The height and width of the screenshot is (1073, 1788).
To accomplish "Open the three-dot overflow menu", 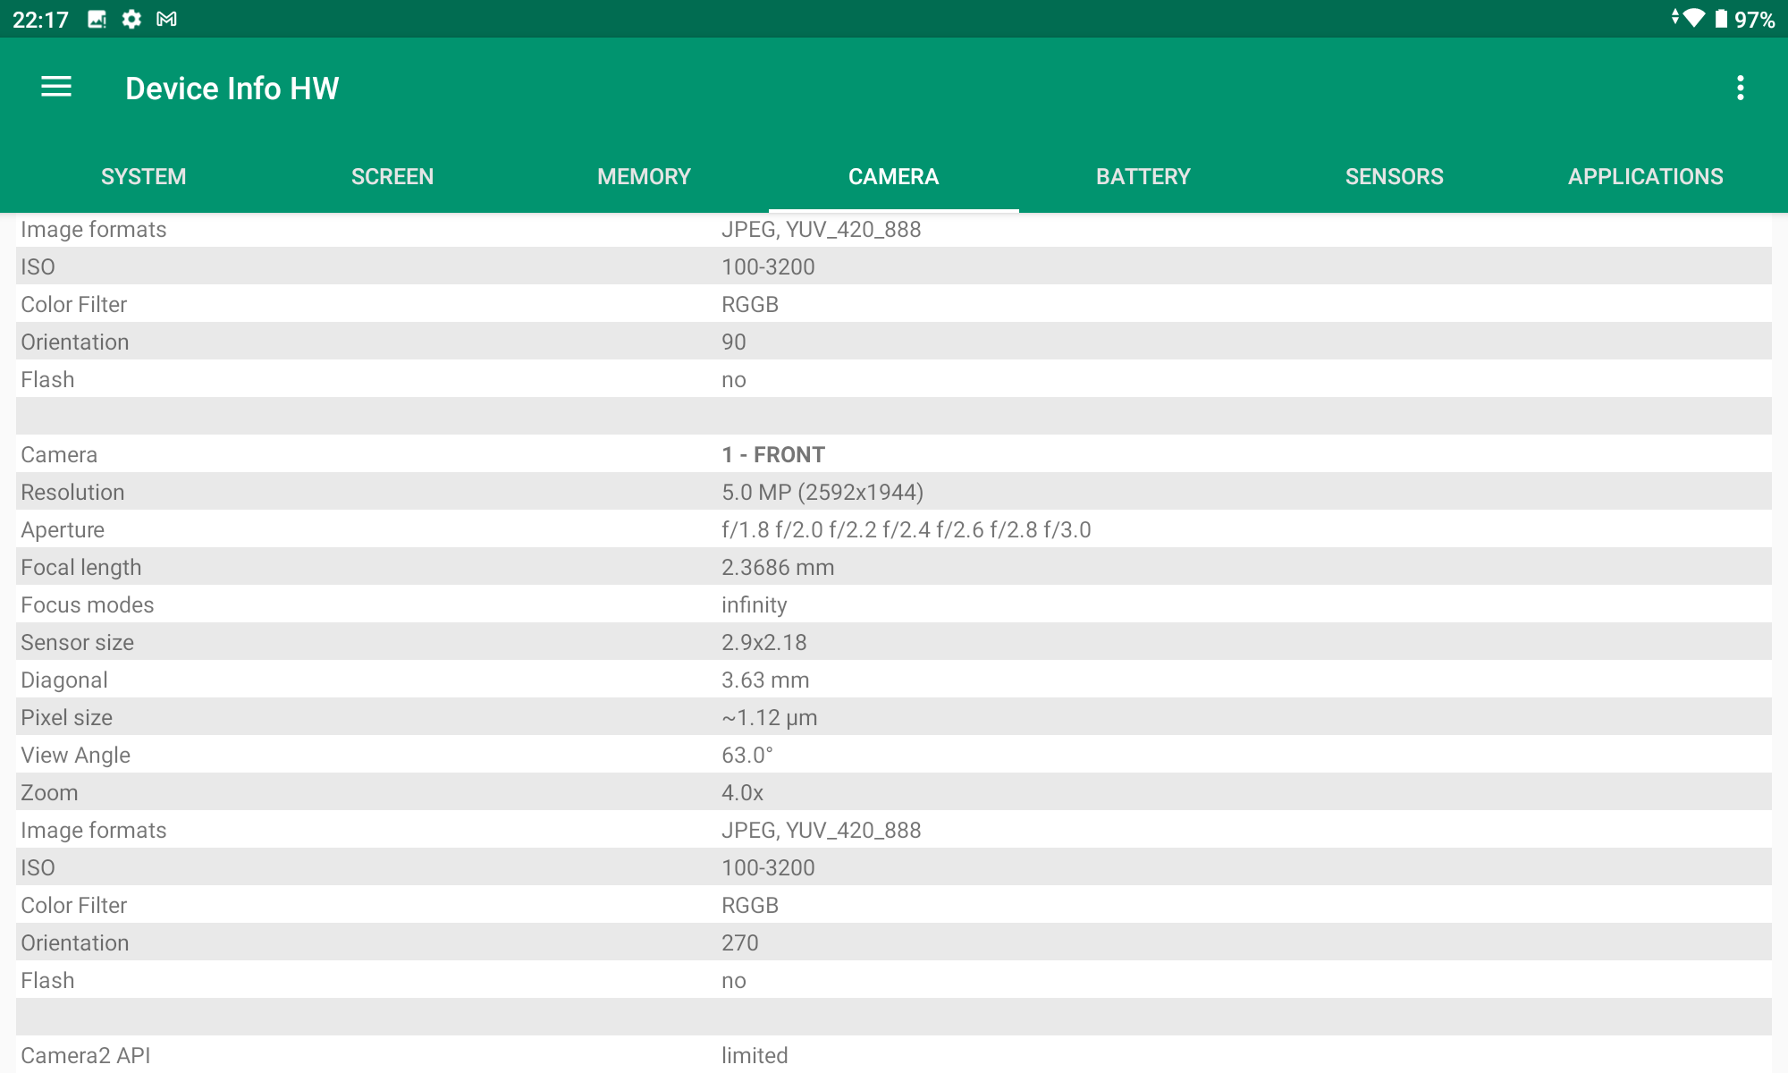I will click(x=1740, y=88).
